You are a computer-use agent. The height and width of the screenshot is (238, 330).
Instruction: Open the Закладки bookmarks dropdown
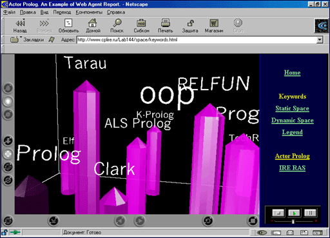[x=27, y=39]
